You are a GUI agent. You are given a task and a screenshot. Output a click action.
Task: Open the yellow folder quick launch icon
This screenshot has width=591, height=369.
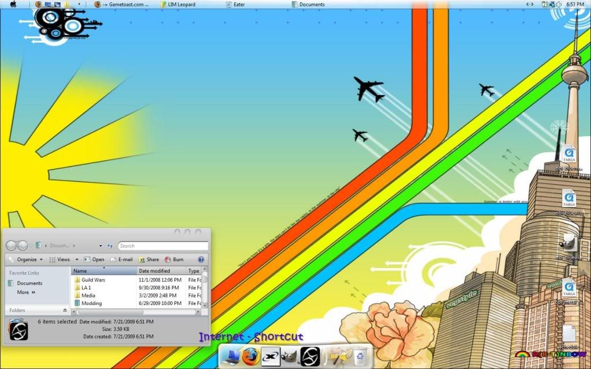tap(67, 5)
